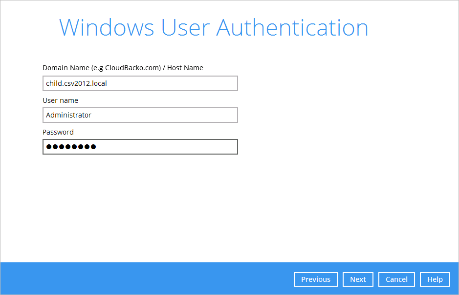
Task: Click the 'Password' label
Action: click(x=58, y=132)
